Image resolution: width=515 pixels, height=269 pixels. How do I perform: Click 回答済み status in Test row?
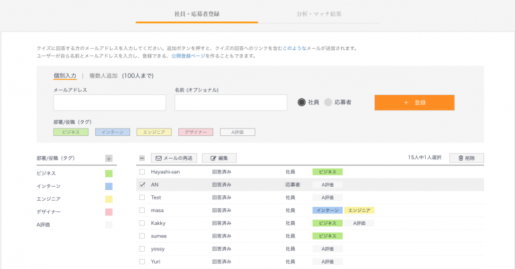point(221,197)
